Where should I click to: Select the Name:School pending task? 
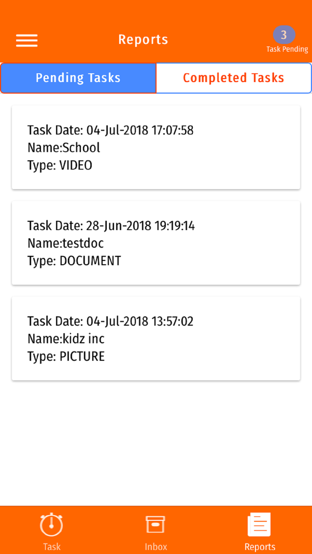click(x=64, y=148)
